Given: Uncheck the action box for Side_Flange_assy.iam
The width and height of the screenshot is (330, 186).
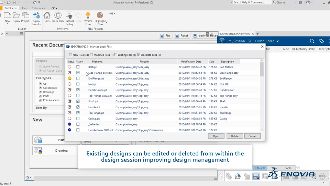Looking at the screenshot, I should pos(78,73).
